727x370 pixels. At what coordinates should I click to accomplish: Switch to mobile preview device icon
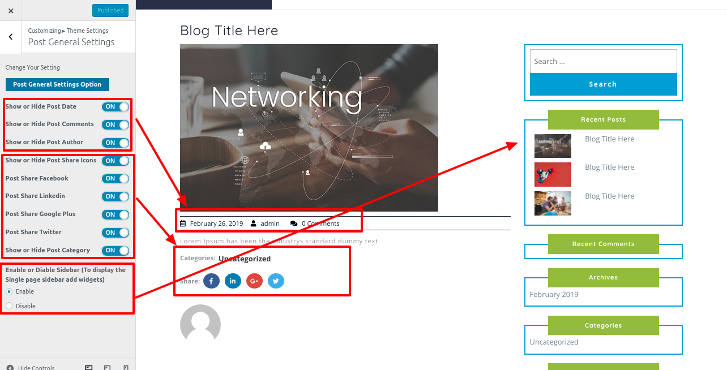coord(126,367)
